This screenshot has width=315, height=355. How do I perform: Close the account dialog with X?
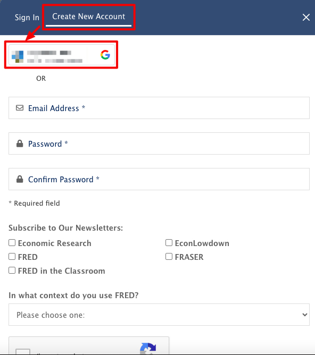(306, 17)
